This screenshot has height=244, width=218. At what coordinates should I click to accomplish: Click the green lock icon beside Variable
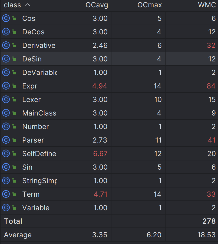click(x=14, y=207)
